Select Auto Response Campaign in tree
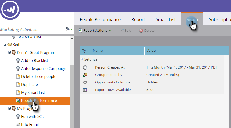The image size is (231, 128). 44,69
